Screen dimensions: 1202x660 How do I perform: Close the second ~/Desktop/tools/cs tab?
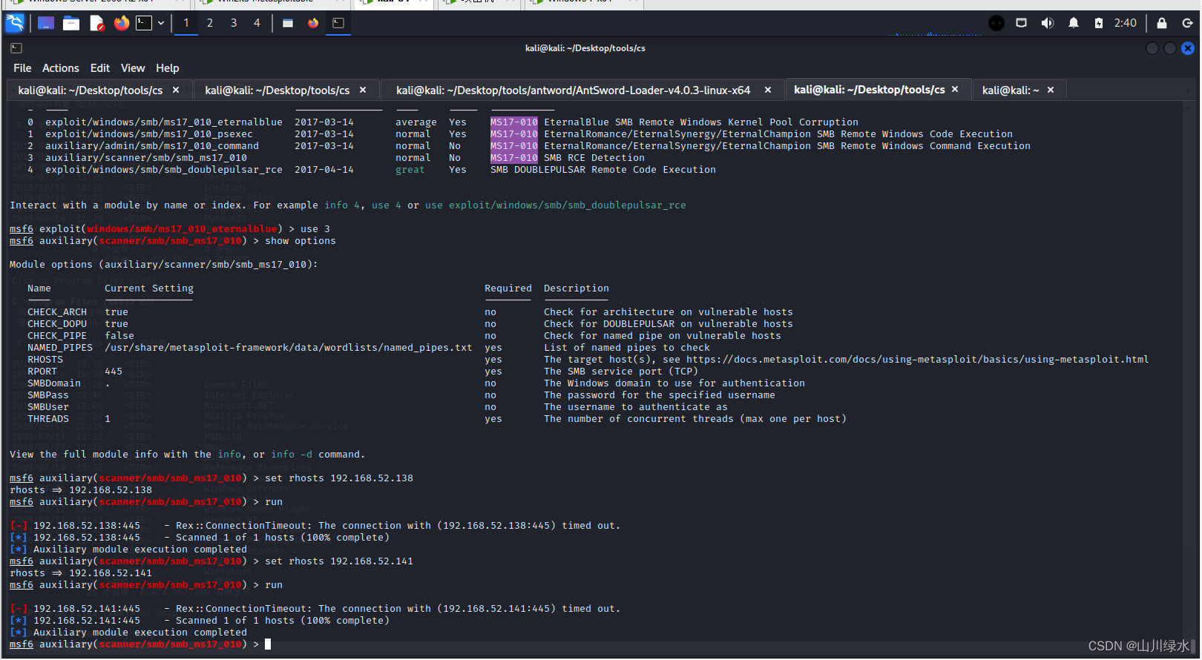[363, 90]
